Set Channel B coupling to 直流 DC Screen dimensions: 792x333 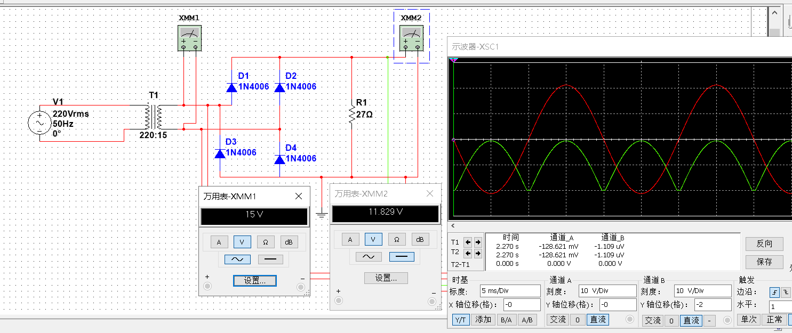point(691,320)
